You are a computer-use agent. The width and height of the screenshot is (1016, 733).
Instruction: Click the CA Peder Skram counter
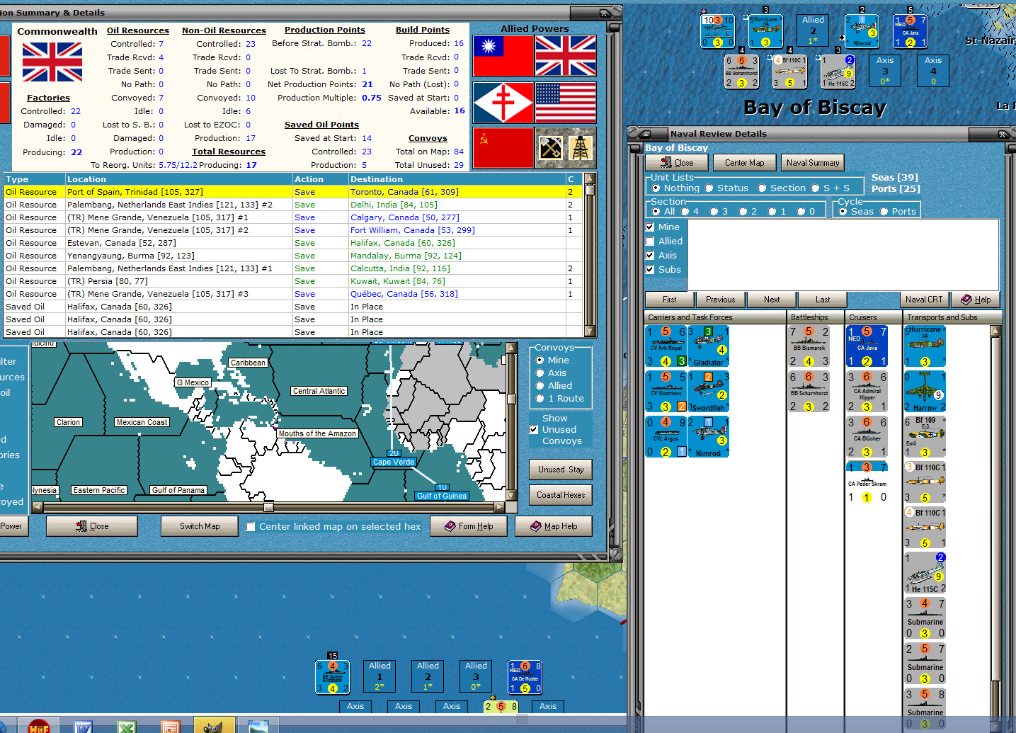tap(867, 482)
